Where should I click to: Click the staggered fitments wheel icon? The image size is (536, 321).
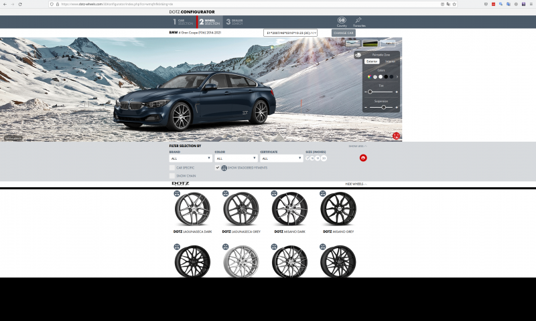pos(224,168)
